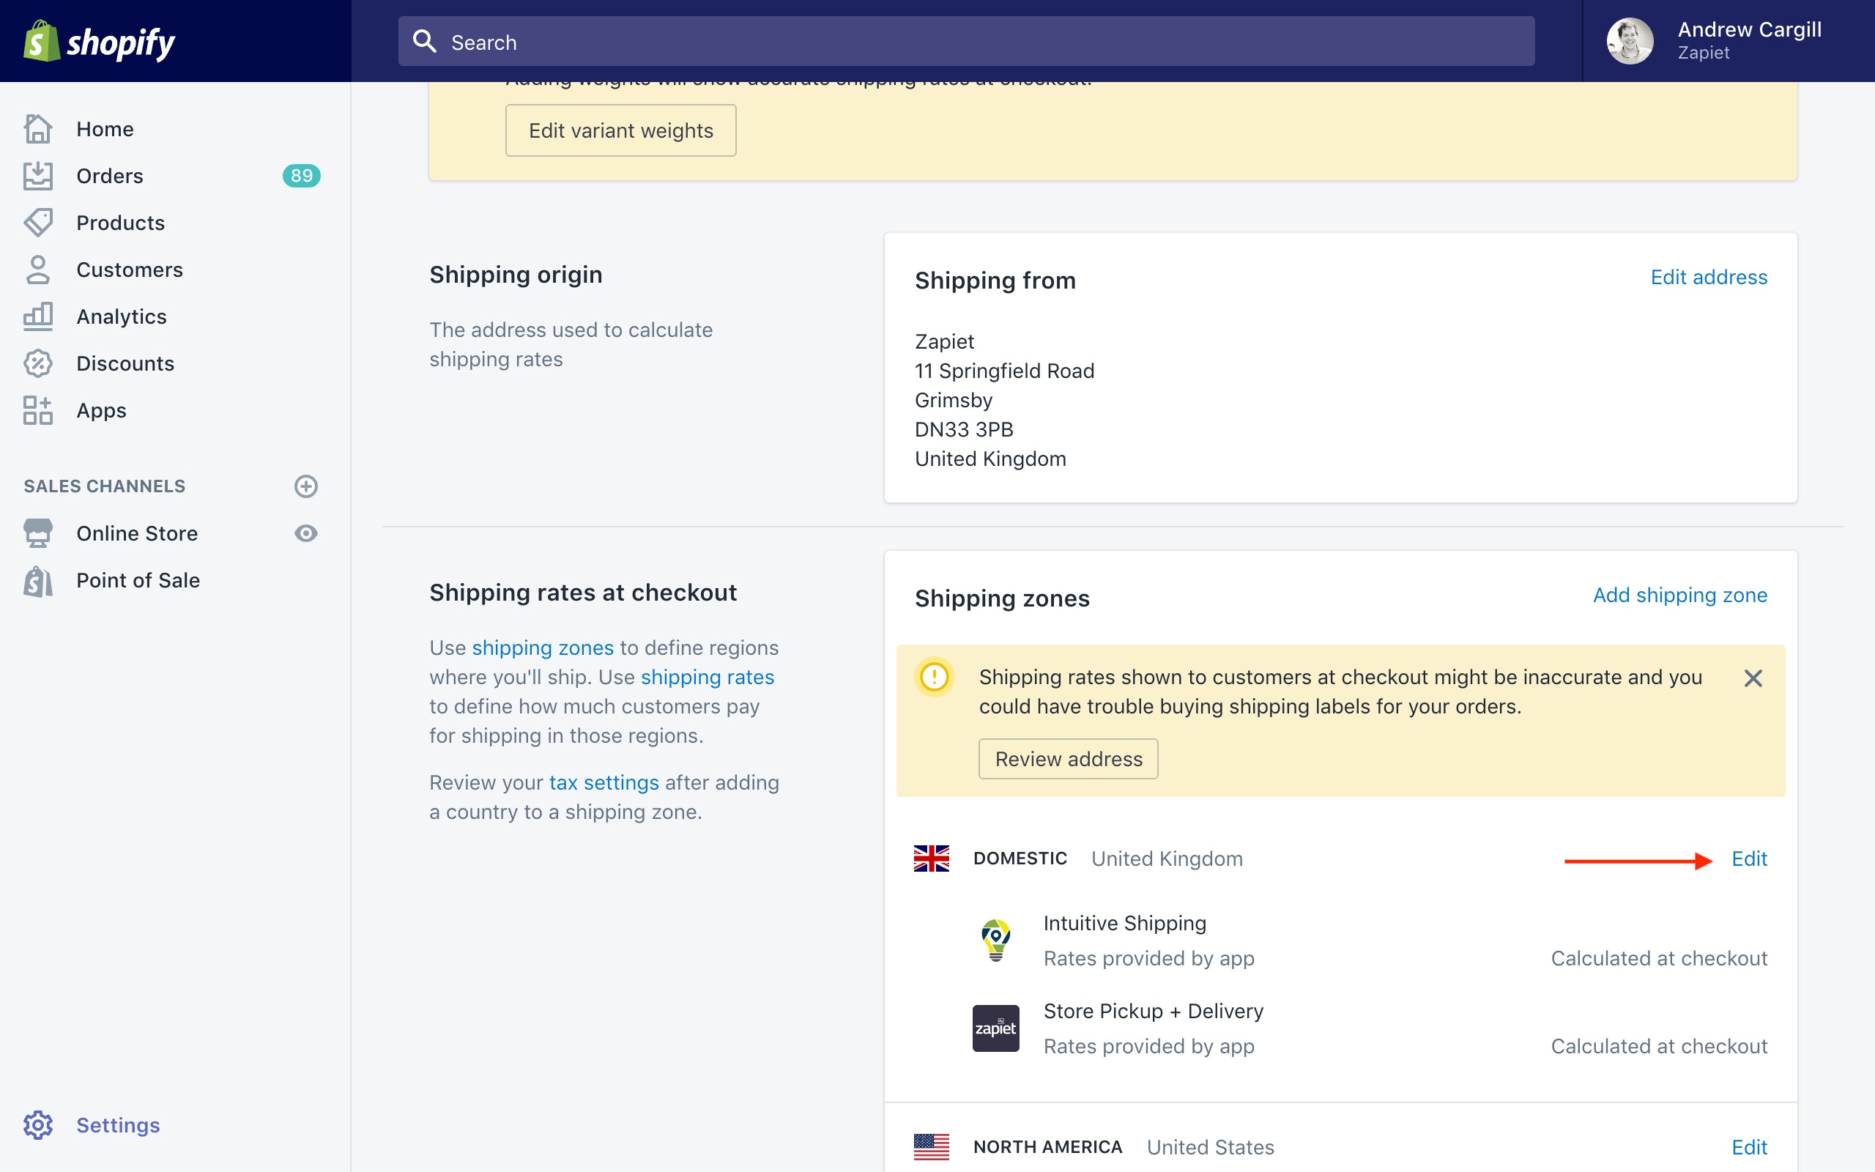1875x1172 pixels.
Task: Add a sales channel with plus icon
Action: click(306, 486)
